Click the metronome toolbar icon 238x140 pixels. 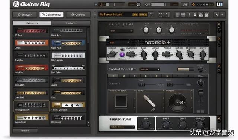click(x=195, y=14)
